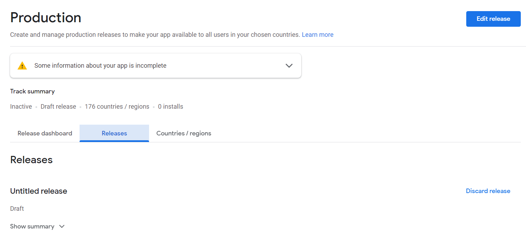Switch to the Release dashboard tab
This screenshot has width=526, height=242.
pos(45,133)
